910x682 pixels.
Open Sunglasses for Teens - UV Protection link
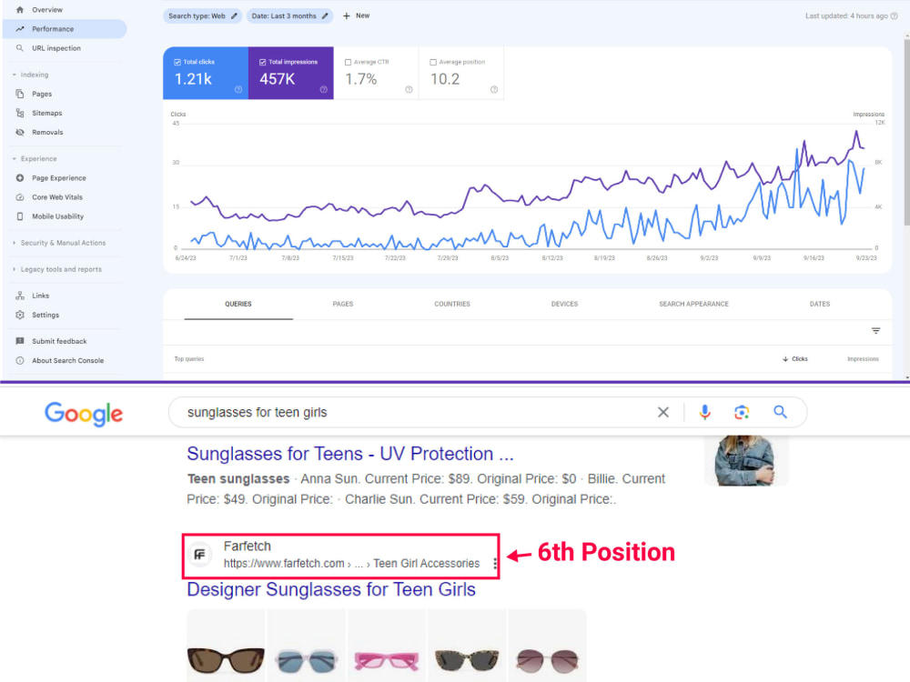350,454
